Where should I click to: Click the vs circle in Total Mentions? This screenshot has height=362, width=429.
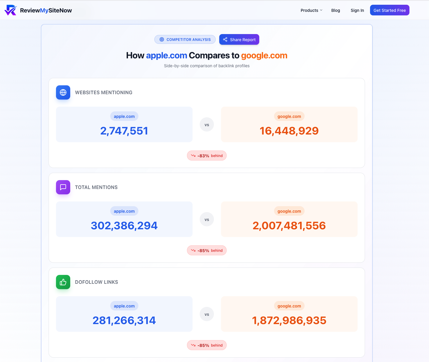point(207,220)
